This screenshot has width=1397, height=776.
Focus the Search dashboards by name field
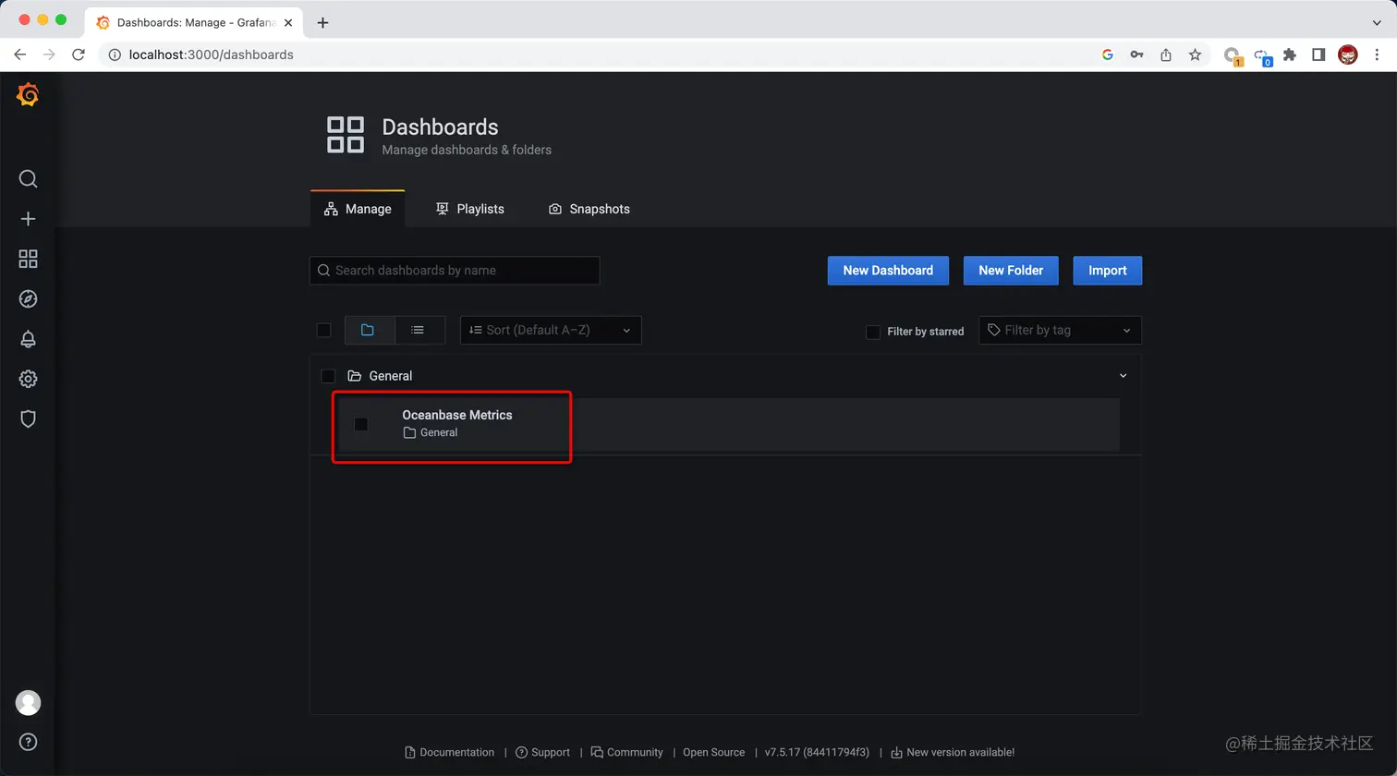pyautogui.click(x=455, y=271)
